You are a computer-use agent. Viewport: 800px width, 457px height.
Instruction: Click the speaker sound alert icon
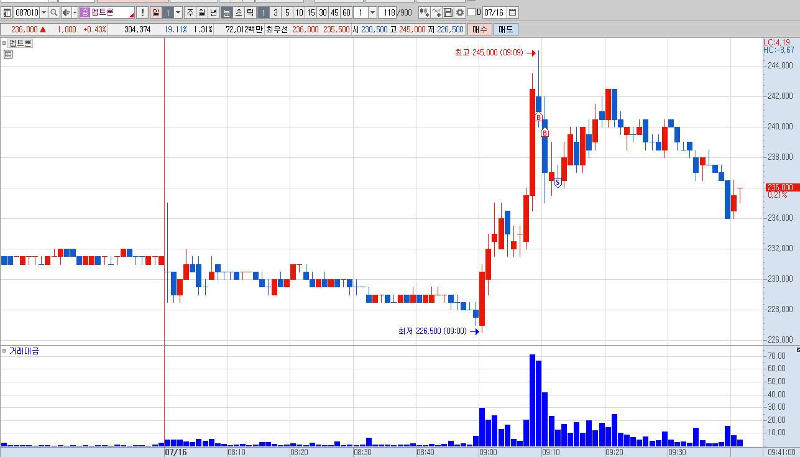tap(66, 12)
